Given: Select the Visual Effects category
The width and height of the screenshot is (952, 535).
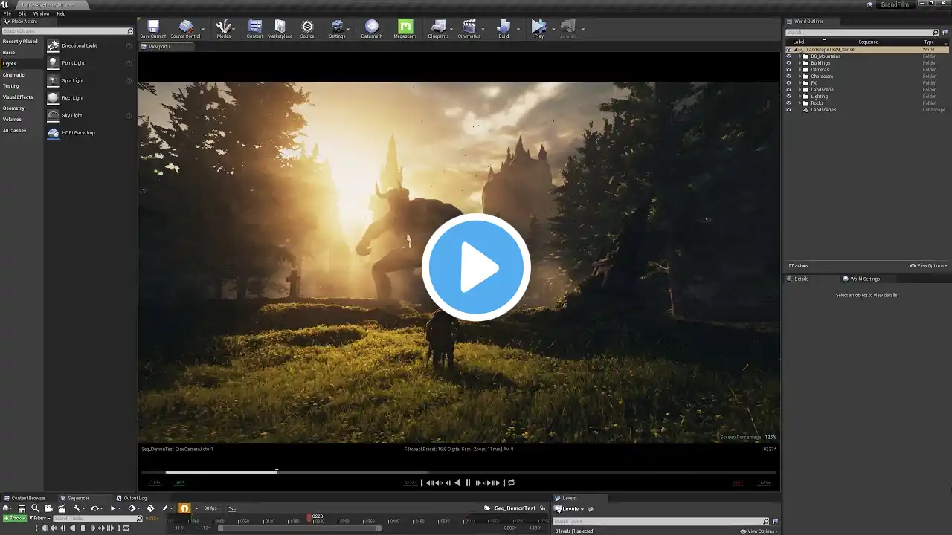Looking at the screenshot, I should (x=18, y=97).
